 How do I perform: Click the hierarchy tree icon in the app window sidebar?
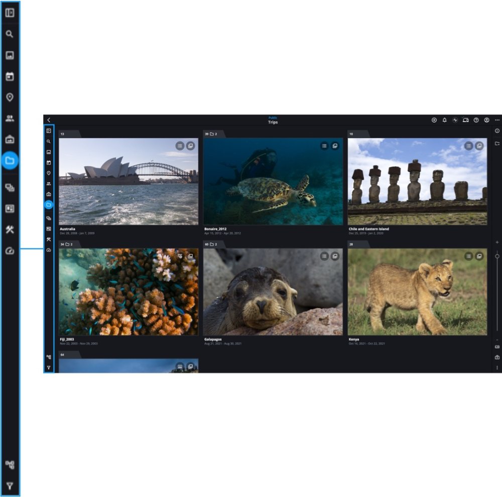tap(49, 357)
